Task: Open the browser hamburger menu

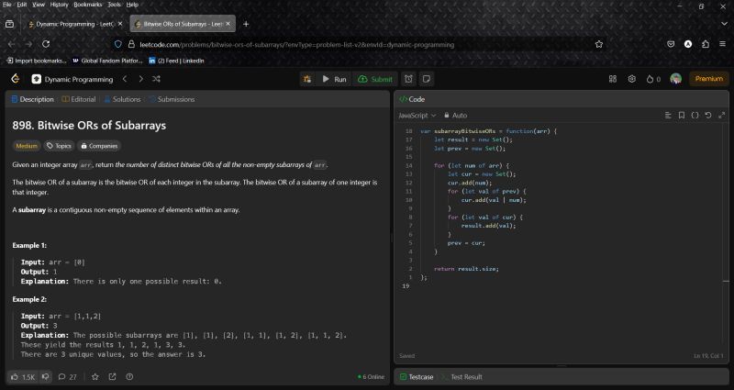Action: pos(723,44)
